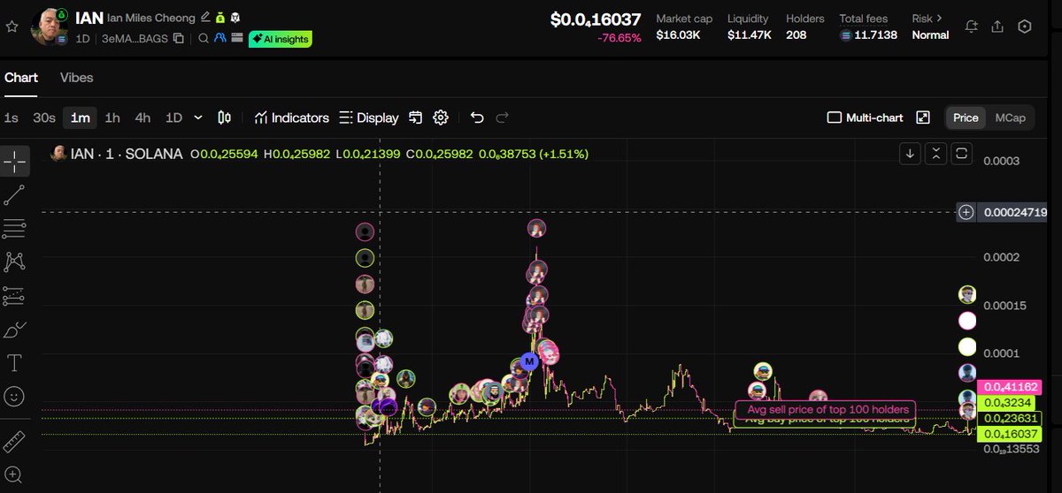Viewport: 1062px width, 493px height.
Task: Switch to the Chart tab
Action: click(x=21, y=78)
